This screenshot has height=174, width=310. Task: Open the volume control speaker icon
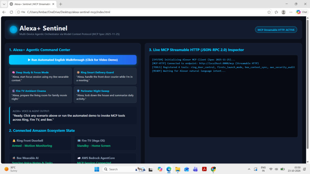tap(277, 169)
